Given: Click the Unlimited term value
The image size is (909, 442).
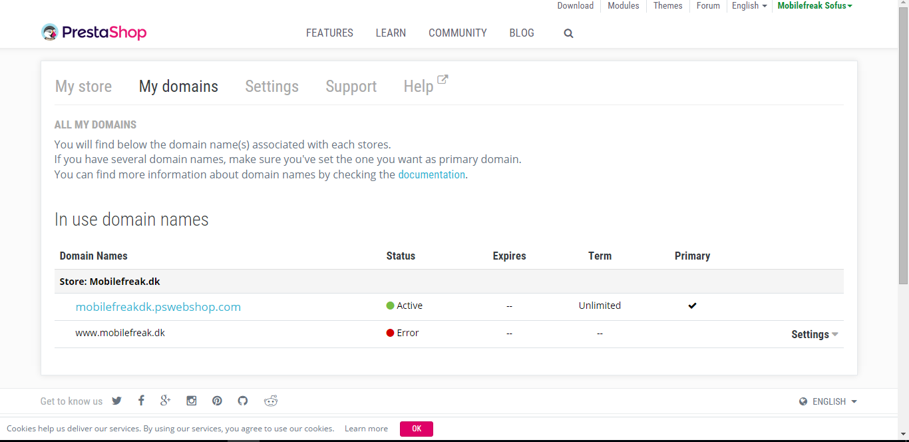Looking at the screenshot, I should [600, 306].
